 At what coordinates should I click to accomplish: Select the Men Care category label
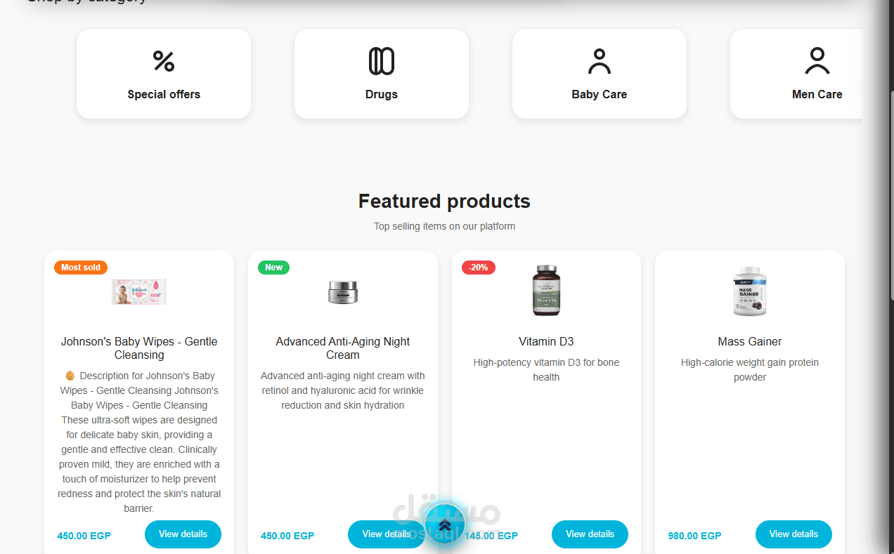pyautogui.click(x=817, y=94)
